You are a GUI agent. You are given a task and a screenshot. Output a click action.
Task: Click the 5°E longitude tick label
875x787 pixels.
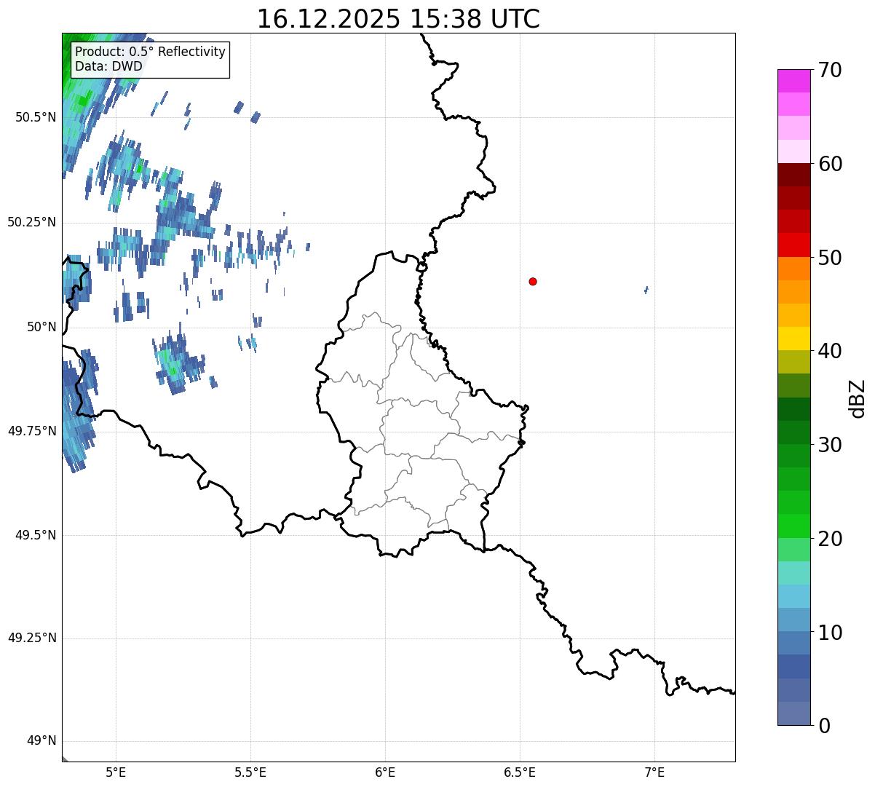coord(116,772)
